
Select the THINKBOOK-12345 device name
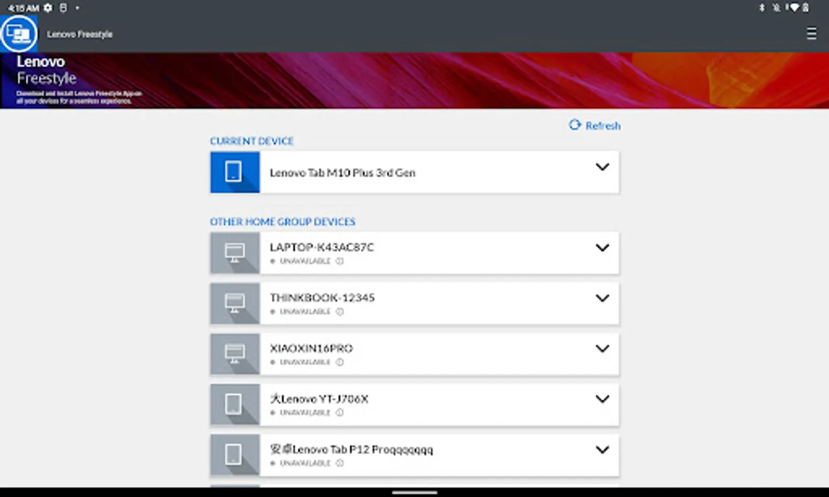pyautogui.click(x=322, y=298)
